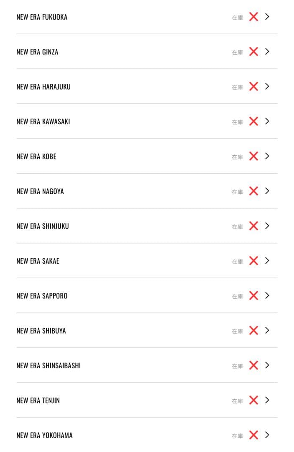Select NEW ERA SHIBUYA store name
Screen dimensions: 294x452
[41, 331]
